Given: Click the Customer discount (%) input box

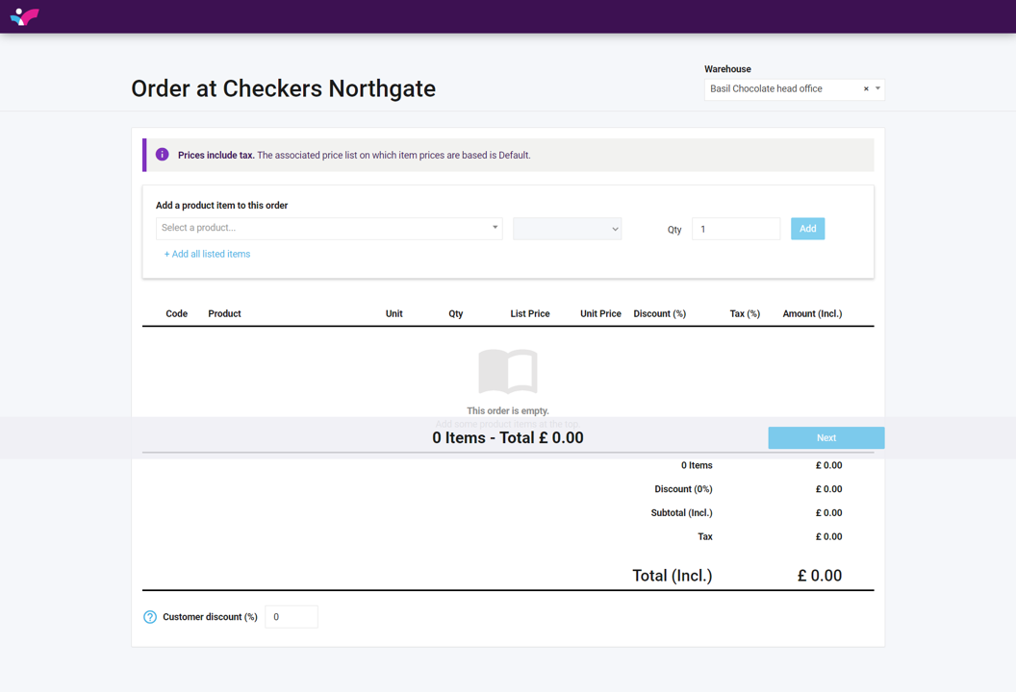Looking at the screenshot, I should pos(291,617).
